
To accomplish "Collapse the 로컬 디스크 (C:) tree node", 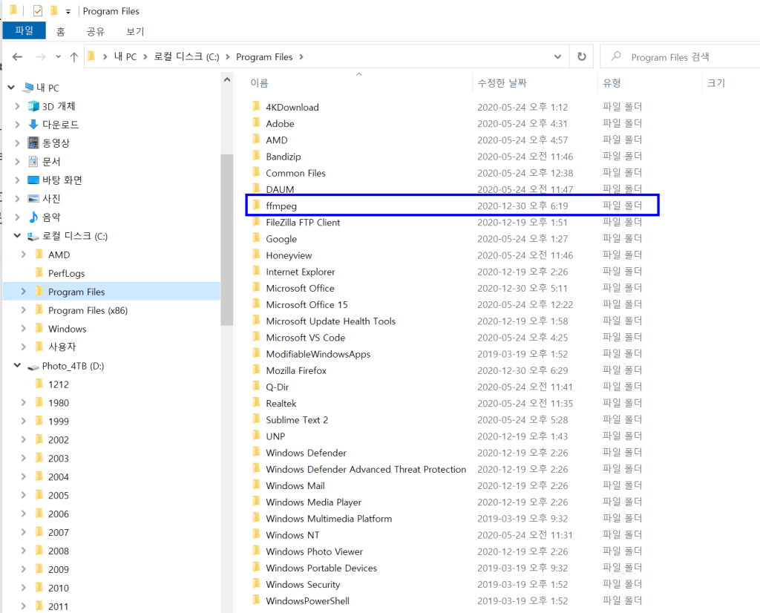I will (18, 236).
